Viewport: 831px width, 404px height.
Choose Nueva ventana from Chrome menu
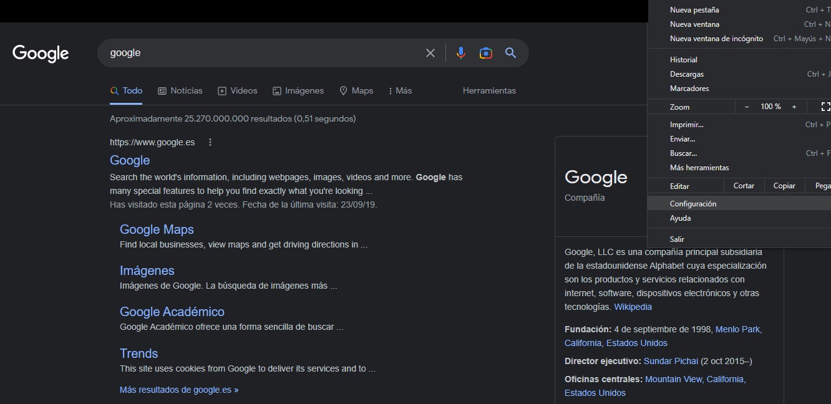[740, 24]
